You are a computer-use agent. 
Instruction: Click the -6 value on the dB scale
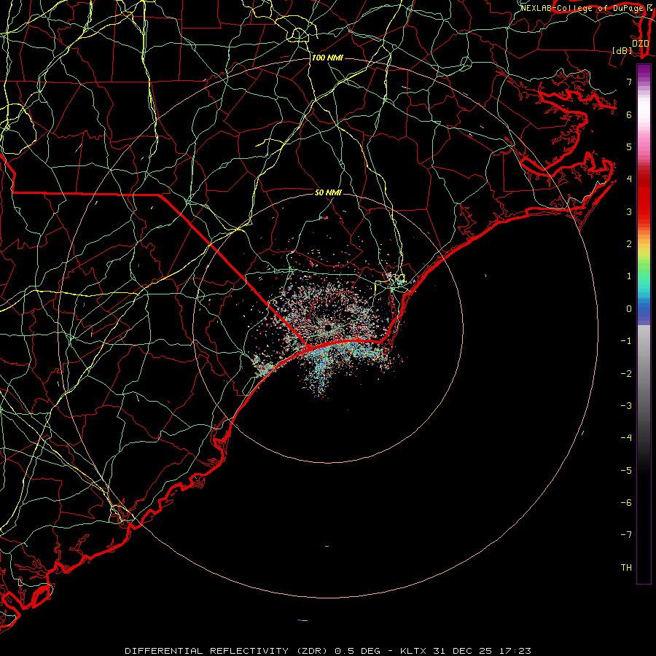click(x=626, y=503)
